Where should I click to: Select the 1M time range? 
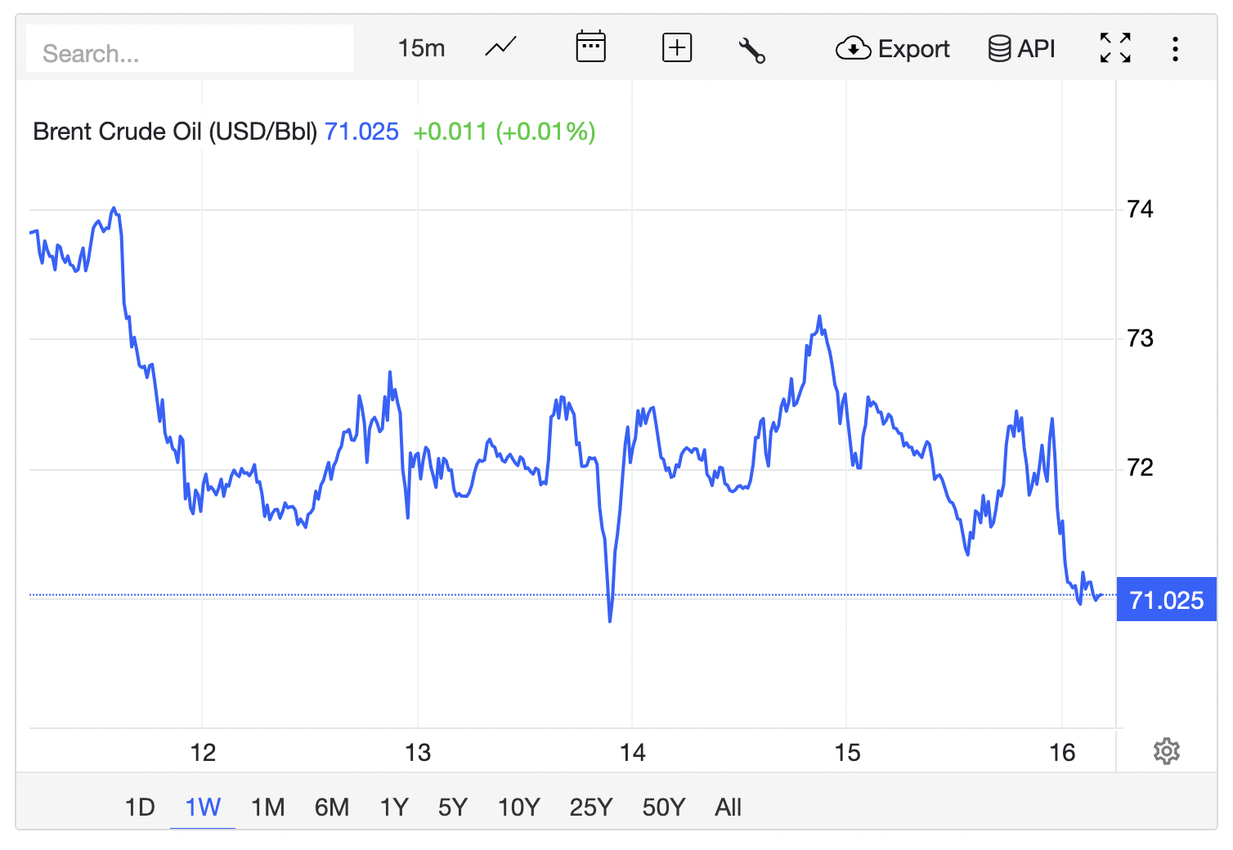[x=268, y=807]
